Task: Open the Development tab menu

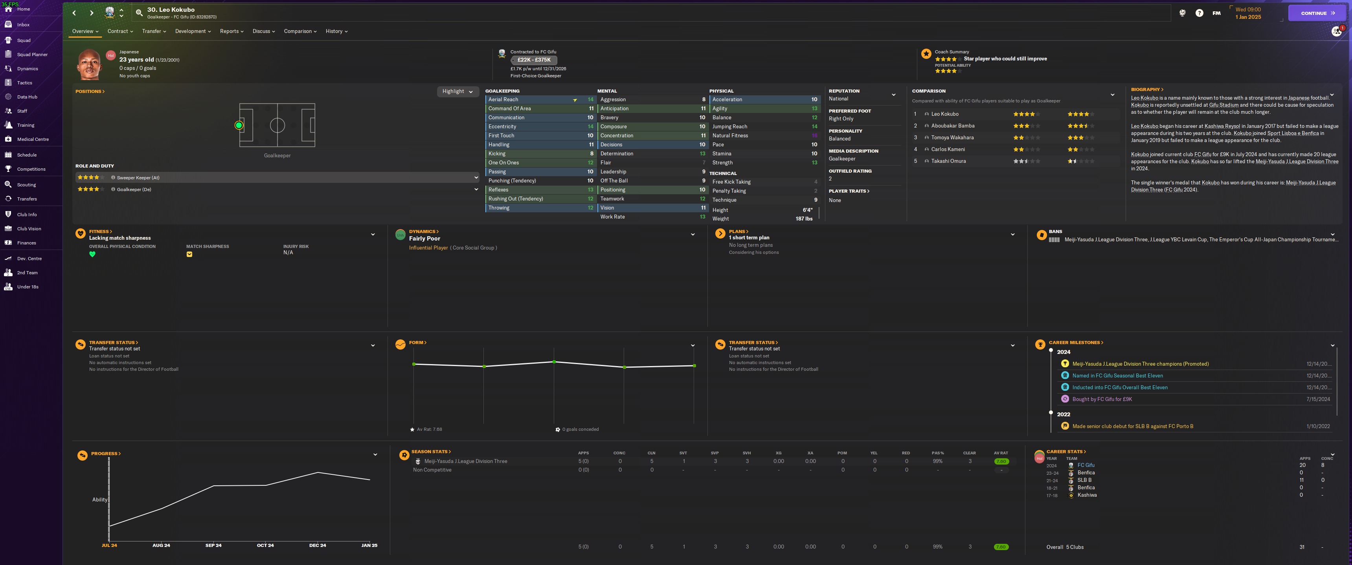Action: click(193, 31)
